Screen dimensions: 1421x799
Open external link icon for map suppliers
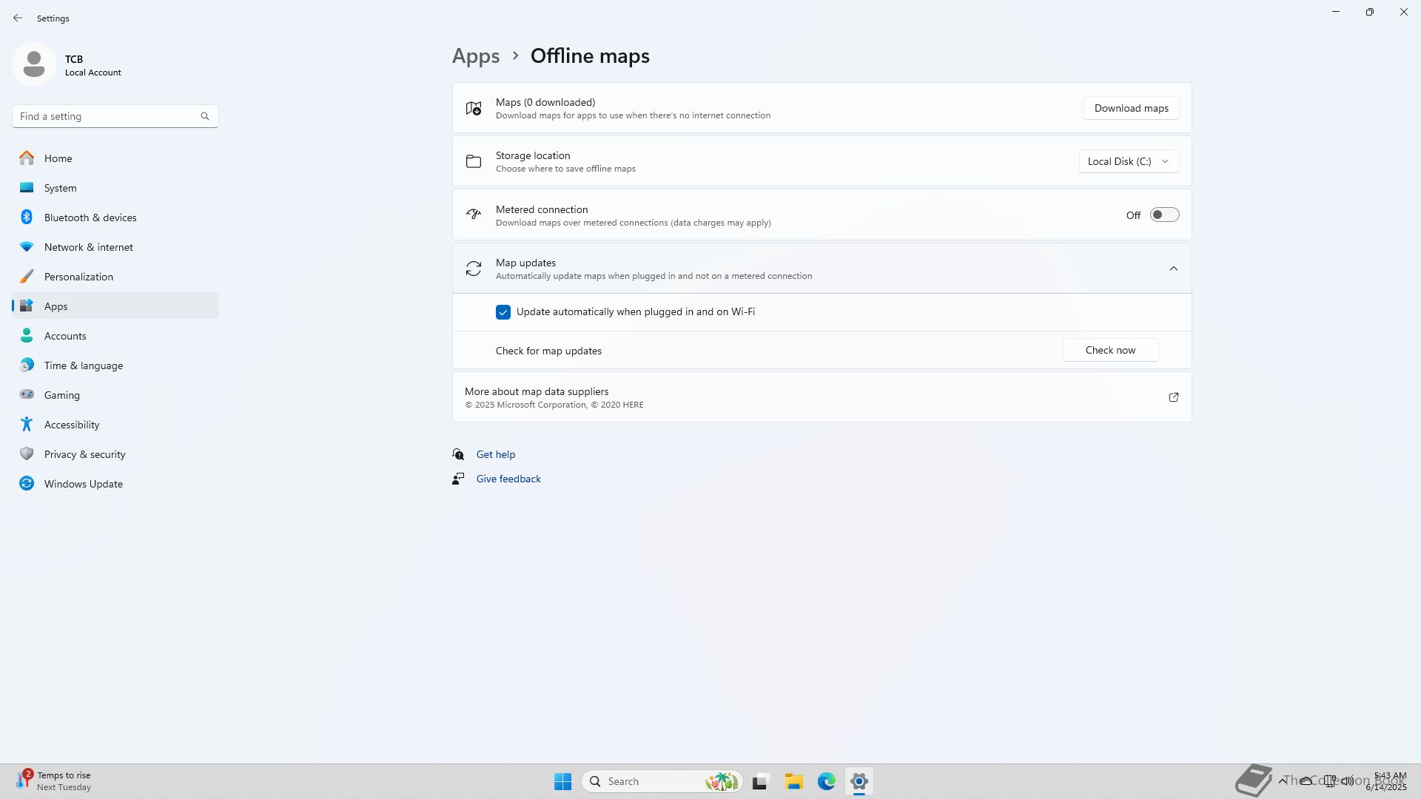click(x=1173, y=397)
